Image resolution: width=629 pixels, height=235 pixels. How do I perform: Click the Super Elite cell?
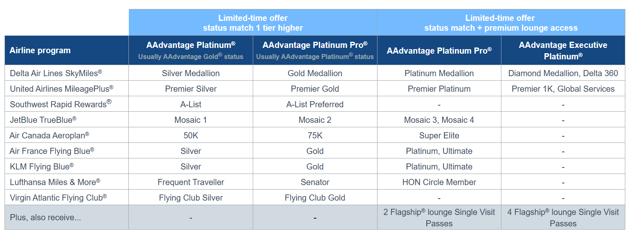(x=439, y=136)
